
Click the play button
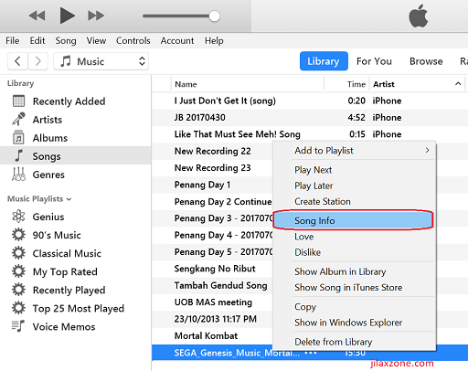pos(67,16)
